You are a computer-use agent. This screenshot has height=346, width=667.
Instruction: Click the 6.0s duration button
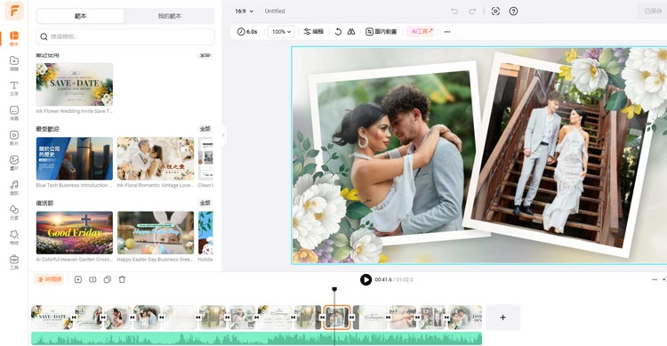click(247, 31)
